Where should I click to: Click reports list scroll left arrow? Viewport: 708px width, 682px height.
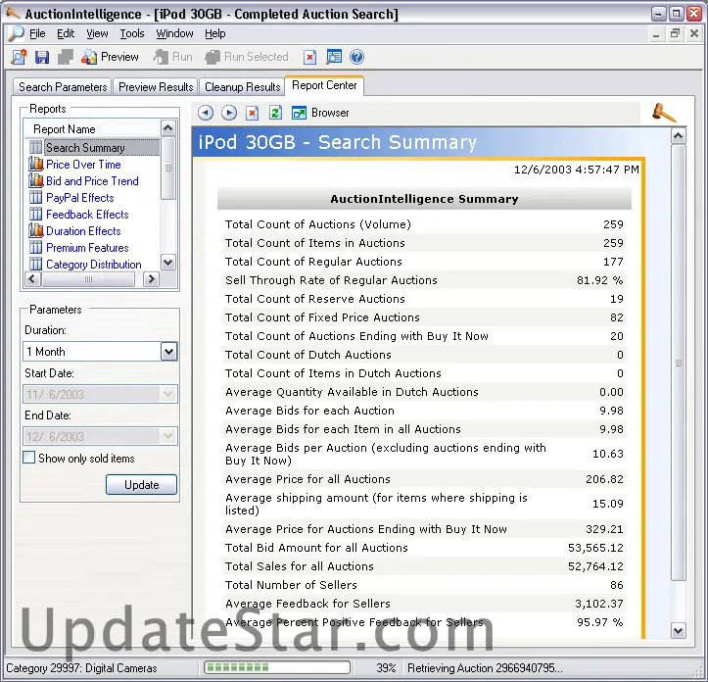tap(31, 279)
